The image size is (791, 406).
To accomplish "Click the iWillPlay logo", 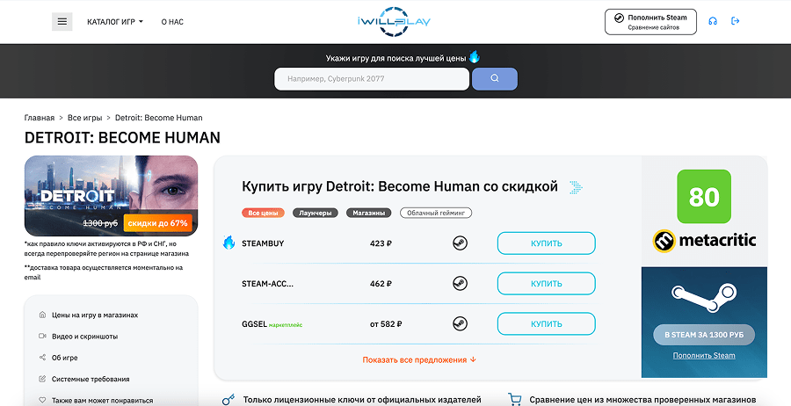I will (394, 22).
